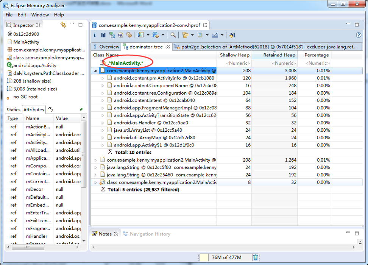Find object by address magnifier icon
This screenshot has width=368, height=265.
tap(173, 35)
